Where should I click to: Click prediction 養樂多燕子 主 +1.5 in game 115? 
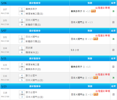tap(81, 67)
